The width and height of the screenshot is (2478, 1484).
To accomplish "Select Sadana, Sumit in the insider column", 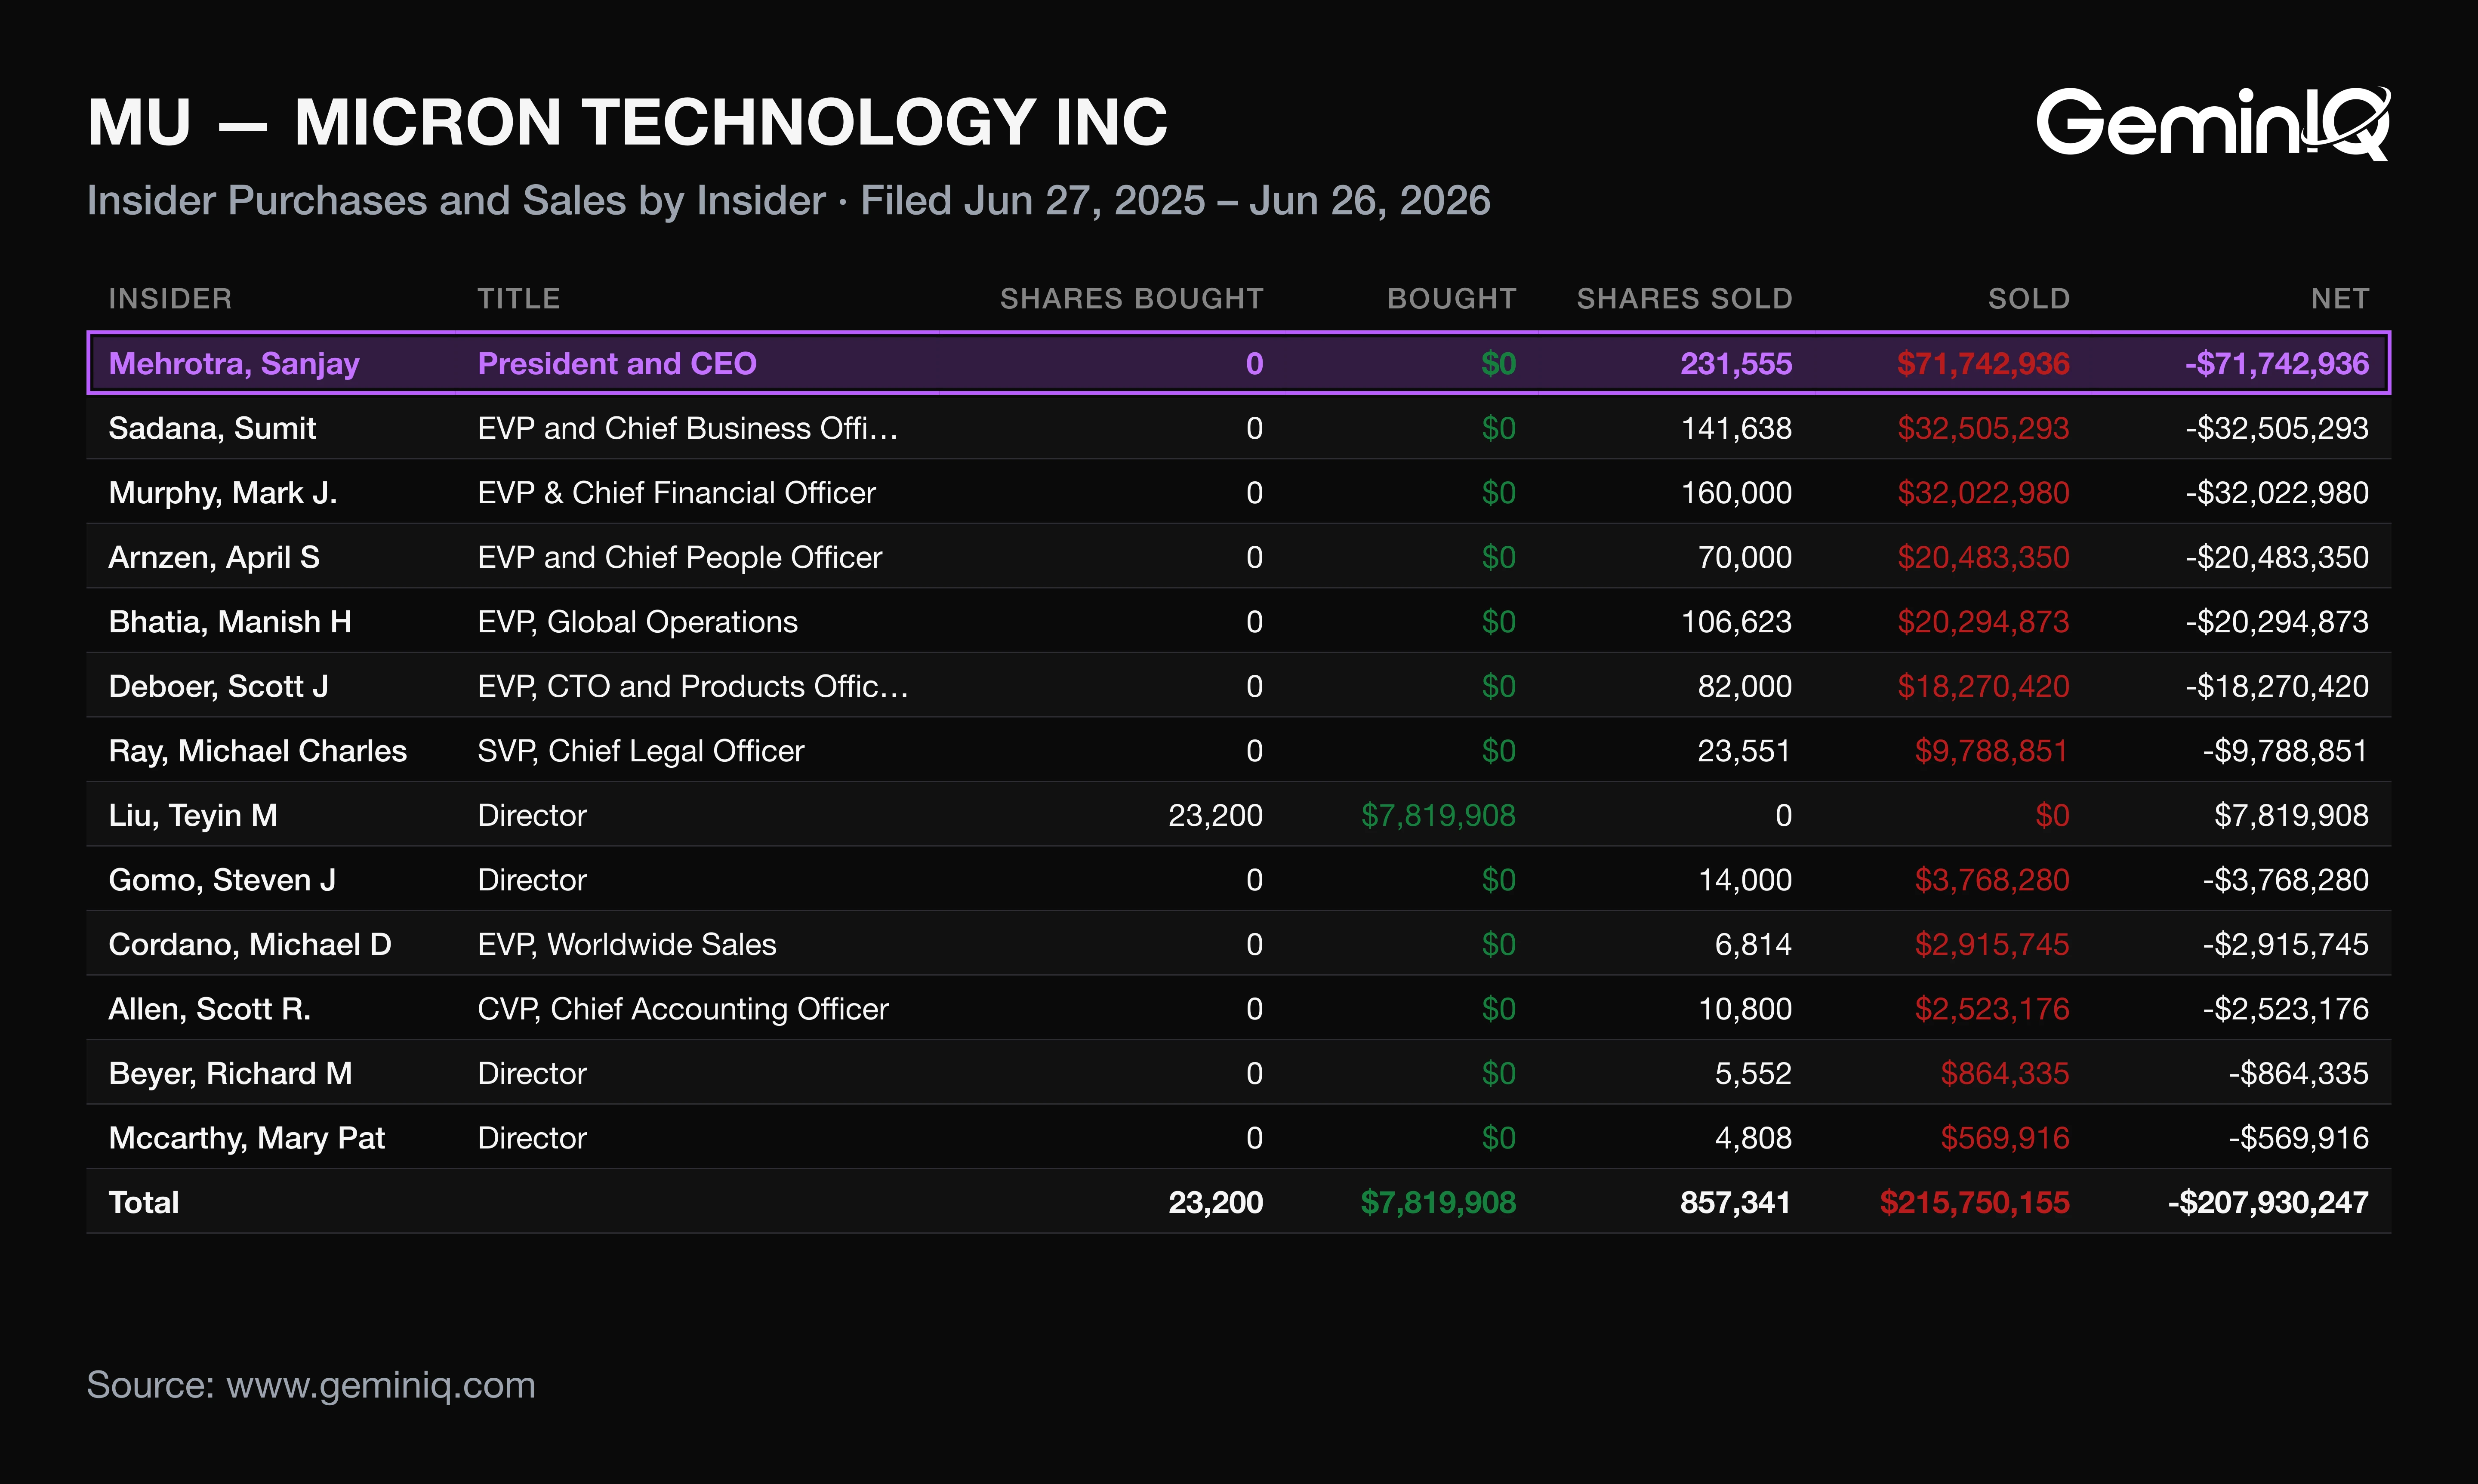I will point(212,428).
